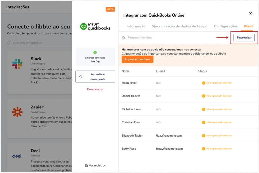Click the Deel logo icon
259x173 pixels.
(x=17, y=156)
